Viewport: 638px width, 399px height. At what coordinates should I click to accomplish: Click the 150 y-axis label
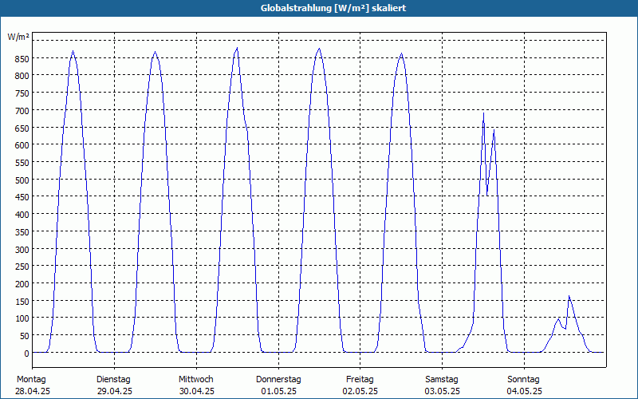pos(22,302)
